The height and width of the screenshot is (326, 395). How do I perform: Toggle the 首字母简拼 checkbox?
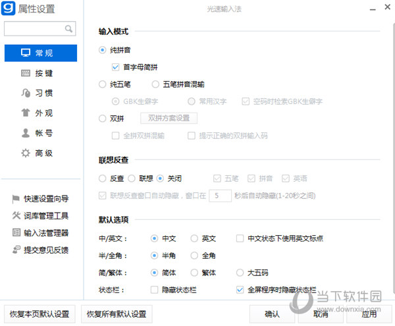[x=116, y=67]
